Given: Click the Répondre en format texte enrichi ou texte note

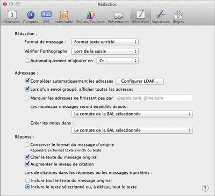Looking at the screenshot, I should pyautogui.click(x=66, y=150).
